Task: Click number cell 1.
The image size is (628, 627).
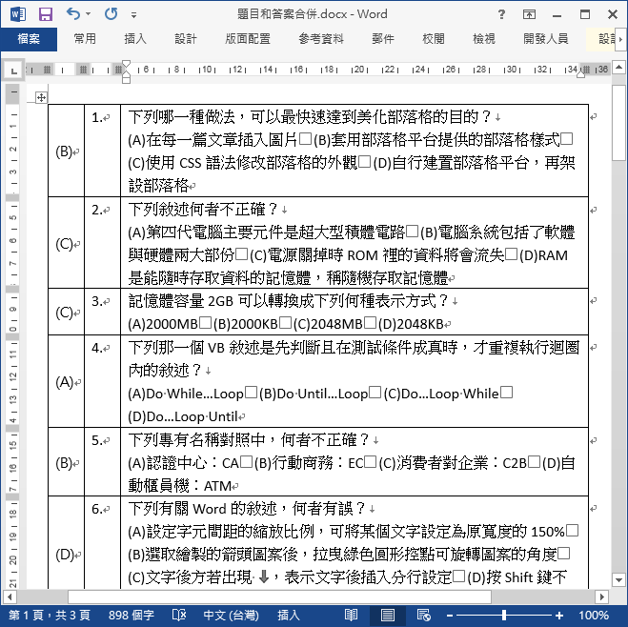Action: tap(103, 151)
